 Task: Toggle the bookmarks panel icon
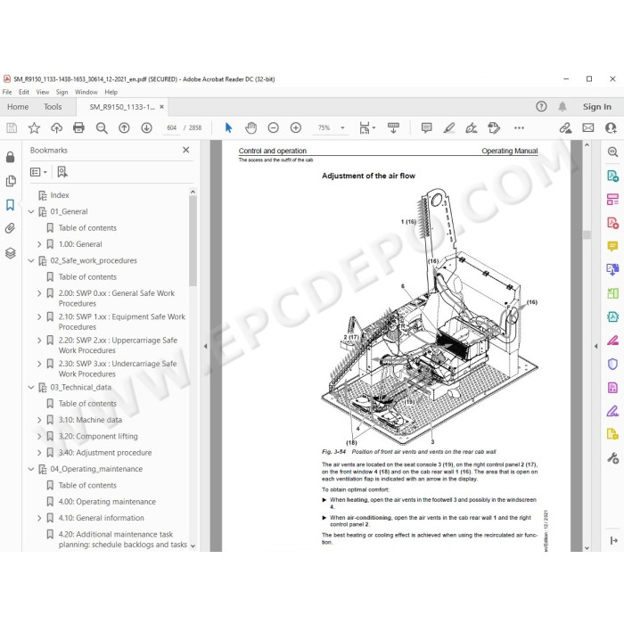coord(11,204)
